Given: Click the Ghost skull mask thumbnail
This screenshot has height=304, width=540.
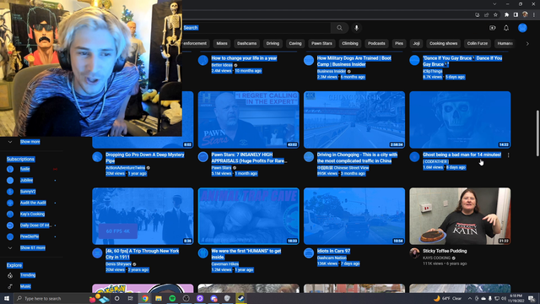Looking at the screenshot, I should [x=460, y=120].
